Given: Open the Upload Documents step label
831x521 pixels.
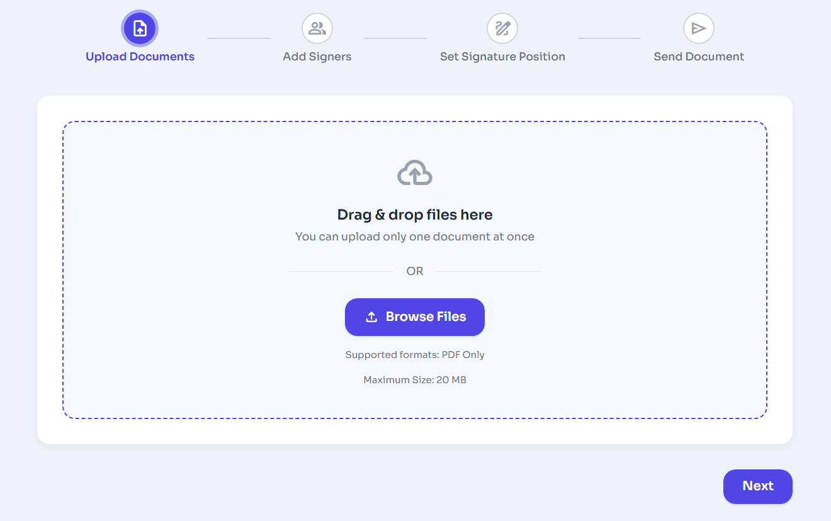Looking at the screenshot, I should [140, 57].
